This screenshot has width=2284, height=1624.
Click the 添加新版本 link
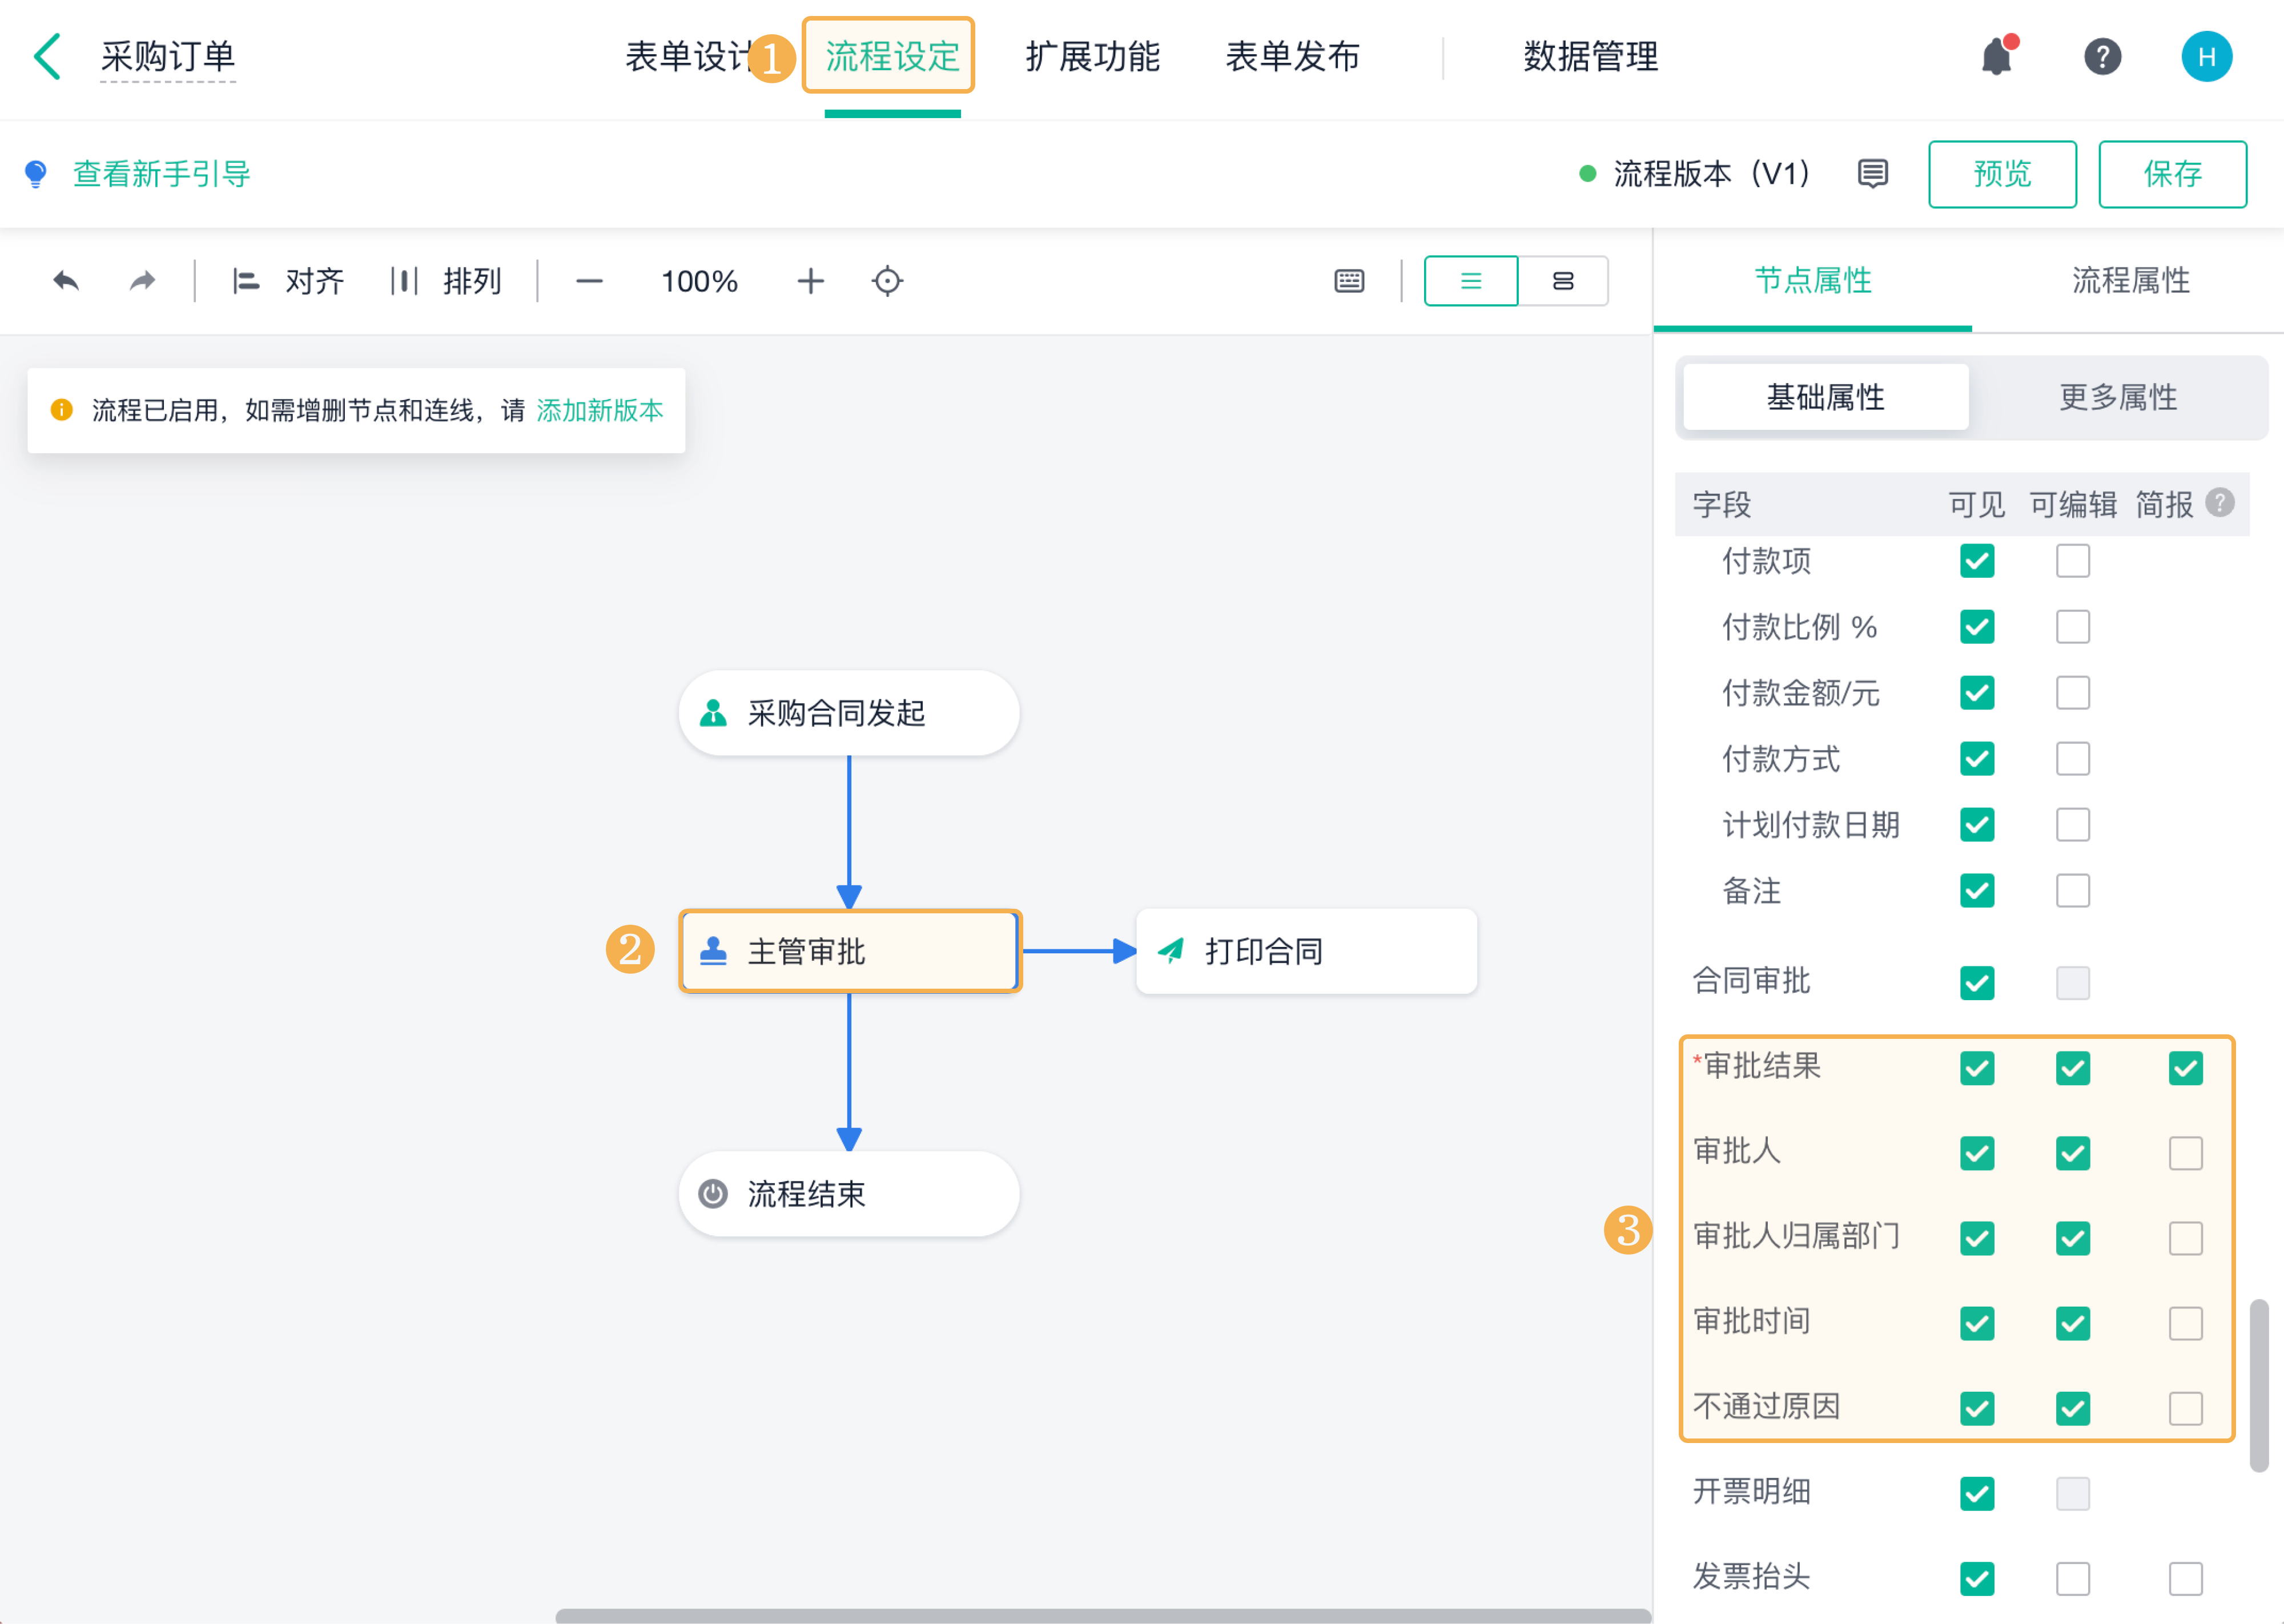599,410
